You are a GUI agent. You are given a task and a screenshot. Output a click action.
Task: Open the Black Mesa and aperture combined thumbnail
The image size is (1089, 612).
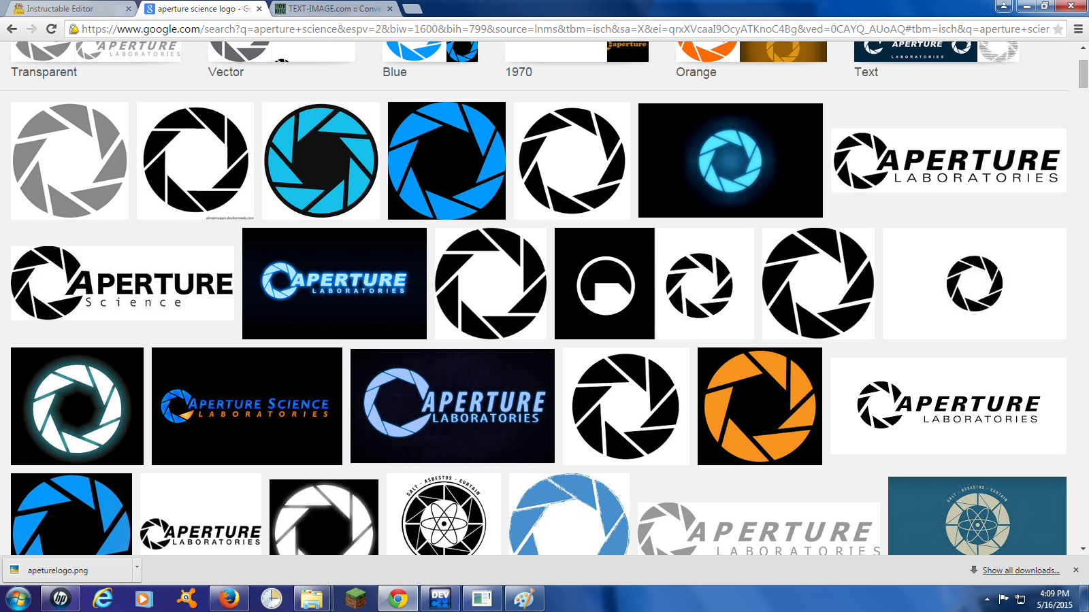tap(654, 284)
